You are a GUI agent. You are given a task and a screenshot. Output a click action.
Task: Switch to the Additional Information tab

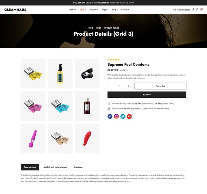55,167
